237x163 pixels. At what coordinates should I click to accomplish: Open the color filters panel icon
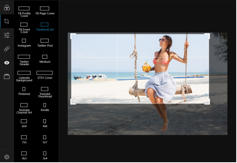[x=7, y=8]
